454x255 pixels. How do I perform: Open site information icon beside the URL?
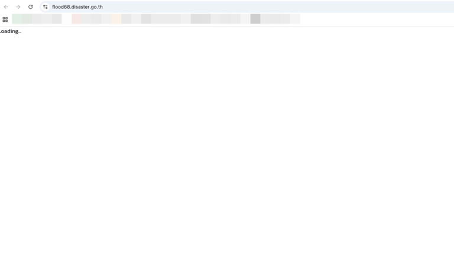tap(45, 7)
